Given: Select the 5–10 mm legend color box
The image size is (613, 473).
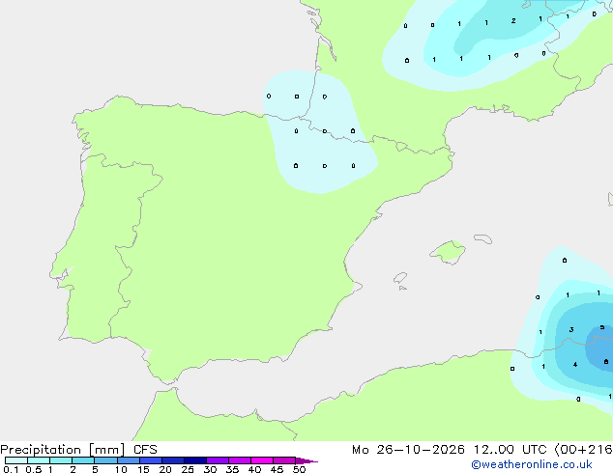Looking at the screenshot, I should (105, 460).
